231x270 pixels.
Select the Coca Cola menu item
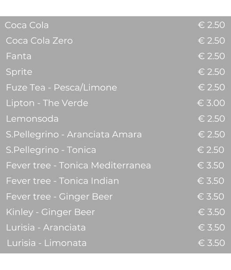tap(26, 25)
